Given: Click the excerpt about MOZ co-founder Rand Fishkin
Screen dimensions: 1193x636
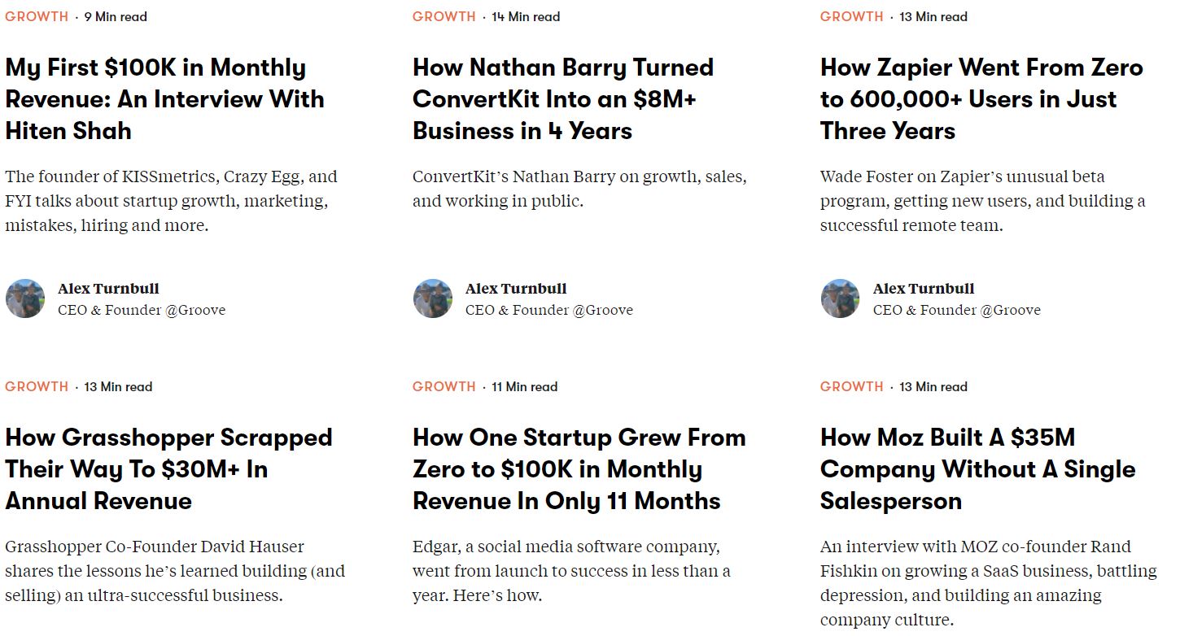Looking at the screenshot, I should (x=988, y=583).
